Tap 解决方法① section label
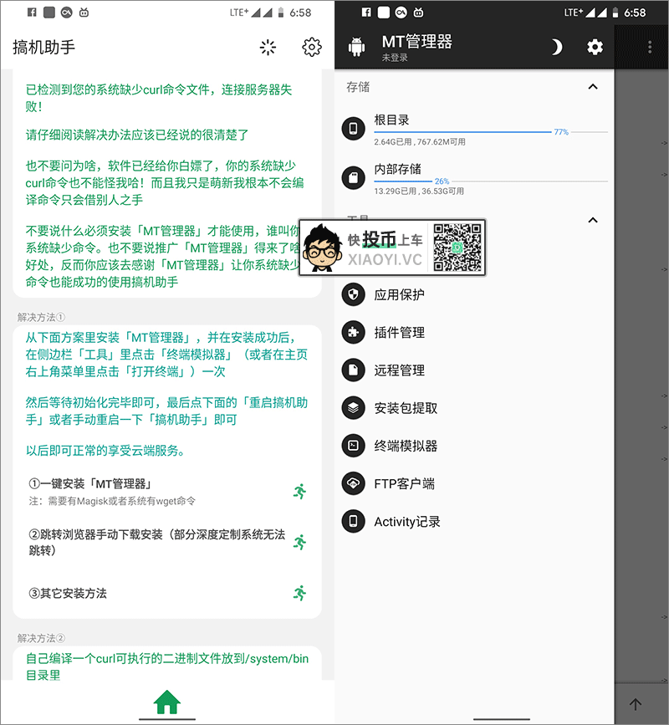The height and width of the screenshot is (725, 669). 41,317
